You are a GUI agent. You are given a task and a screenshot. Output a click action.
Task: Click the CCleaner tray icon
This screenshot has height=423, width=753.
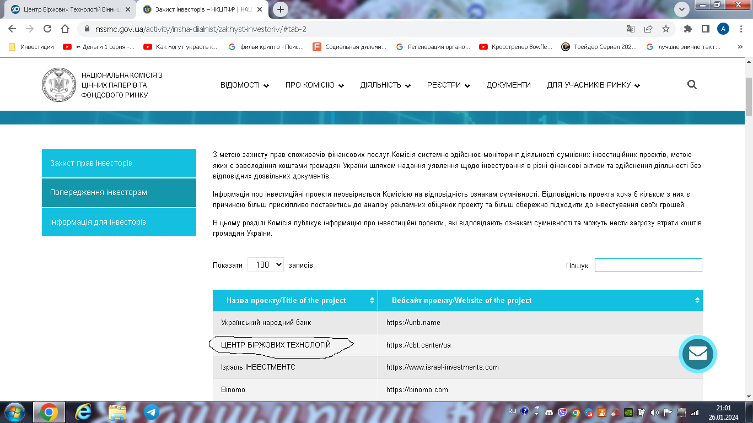(x=615, y=413)
